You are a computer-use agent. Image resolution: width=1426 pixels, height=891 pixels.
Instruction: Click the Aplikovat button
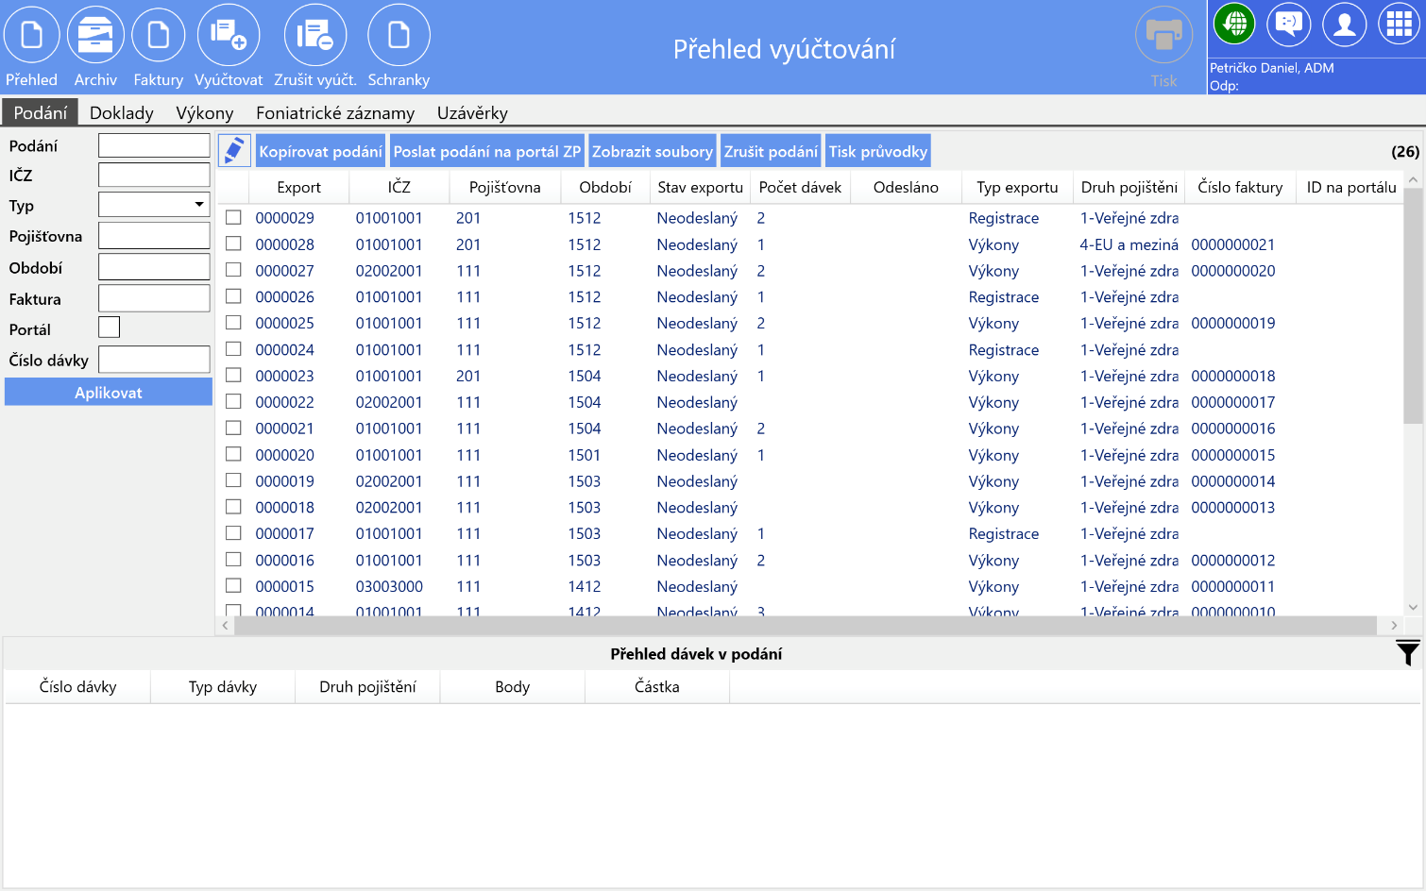pyautogui.click(x=109, y=392)
